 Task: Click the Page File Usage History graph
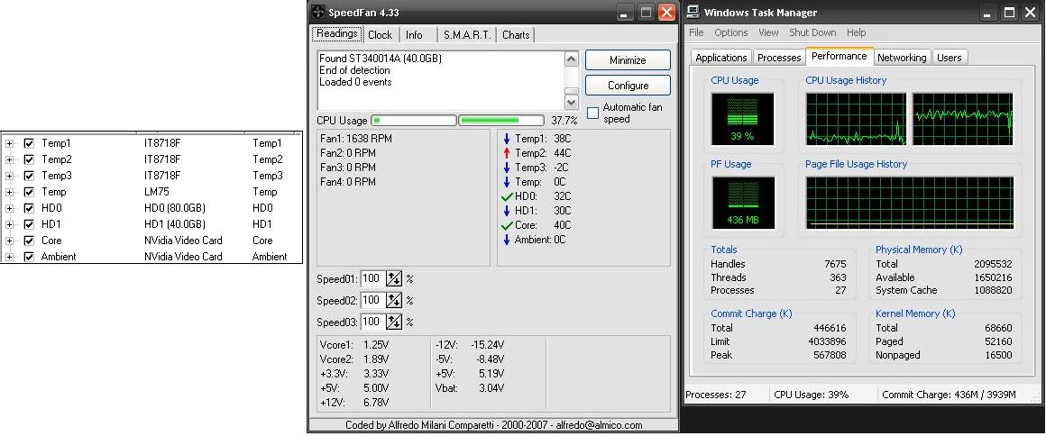tap(909, 203)
